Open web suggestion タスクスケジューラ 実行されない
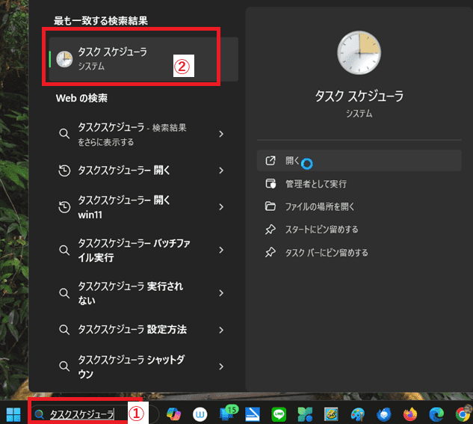Viewport: 473px width, 424px height. click(x=131, y=292)
